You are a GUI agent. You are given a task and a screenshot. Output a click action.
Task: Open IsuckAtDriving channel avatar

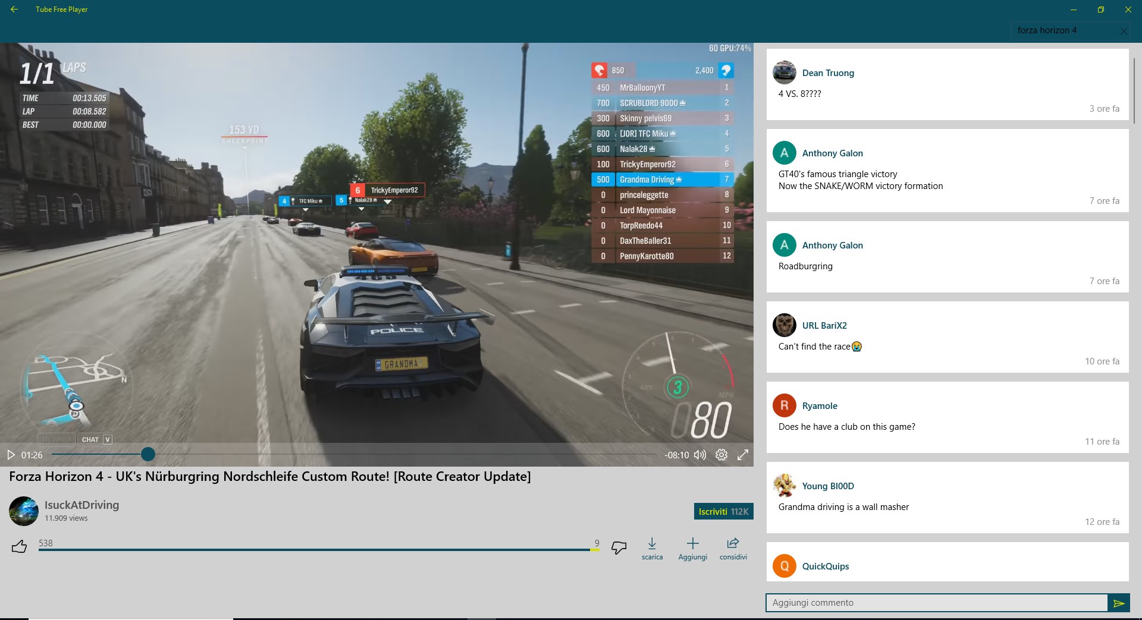click(x=24, y=511)
